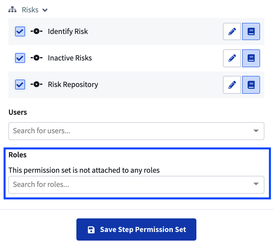Select the pencil edit icon for Identify Risk
This screenshot has width=274, height=248.
[x=232, y=31]
